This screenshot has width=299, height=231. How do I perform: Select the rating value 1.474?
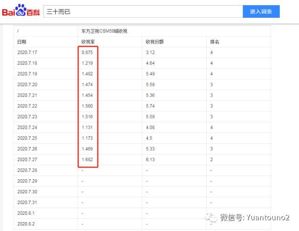tap(87, 84)
